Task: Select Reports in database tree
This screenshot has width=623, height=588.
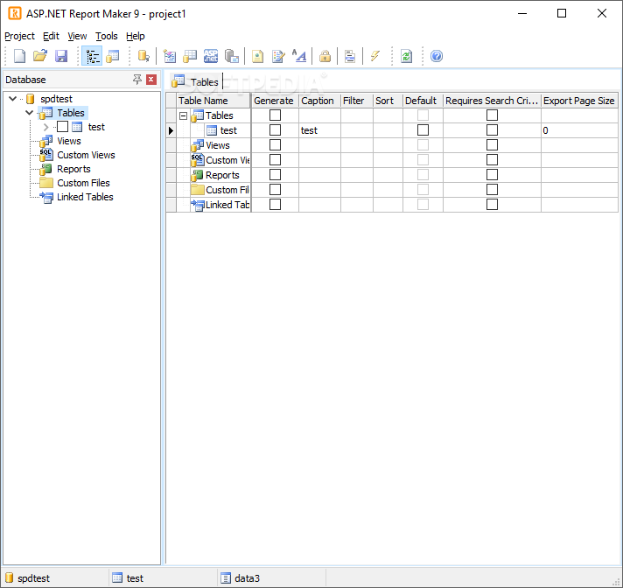Action: coord(73,169)
